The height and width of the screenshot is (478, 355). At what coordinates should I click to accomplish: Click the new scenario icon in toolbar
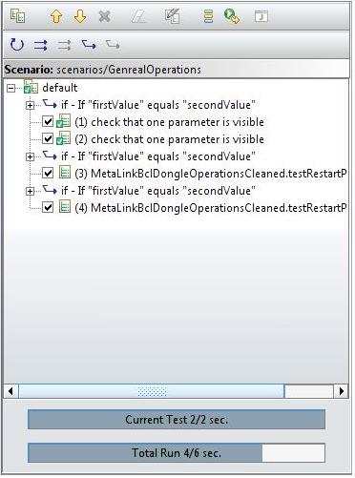[x=17, y=16]
